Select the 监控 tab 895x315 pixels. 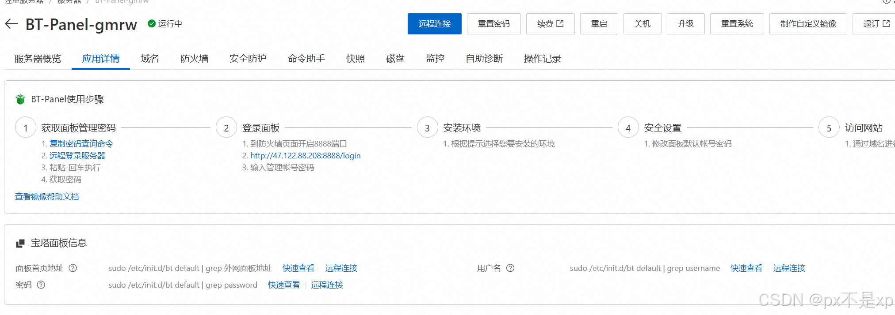point(435,59)
